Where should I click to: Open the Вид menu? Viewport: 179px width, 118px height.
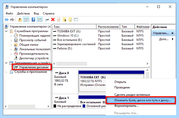36,14
